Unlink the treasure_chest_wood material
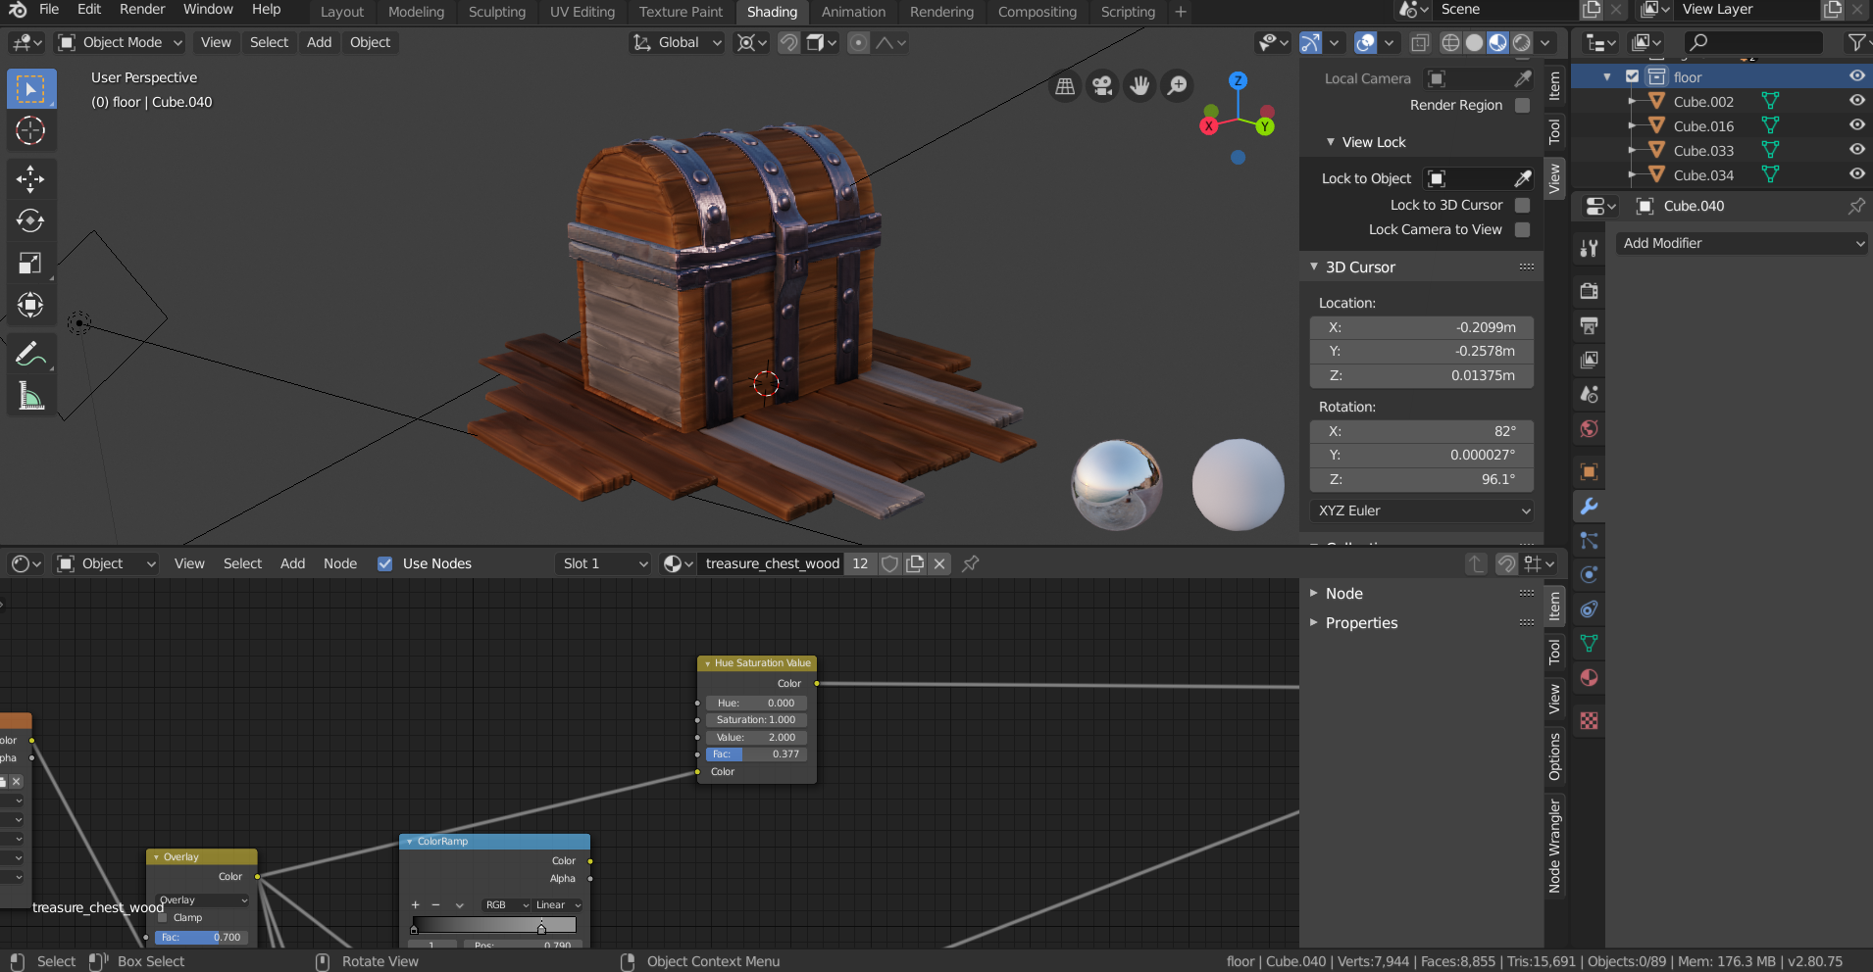The image size is (1873, 972). [938, 563]
